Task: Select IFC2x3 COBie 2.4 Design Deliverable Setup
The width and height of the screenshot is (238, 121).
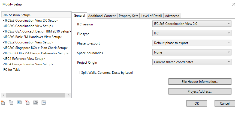Action: [36, 53]
